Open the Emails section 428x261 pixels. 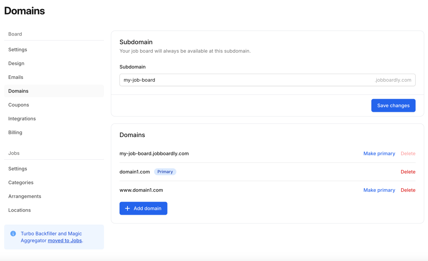tap(16, 77)
